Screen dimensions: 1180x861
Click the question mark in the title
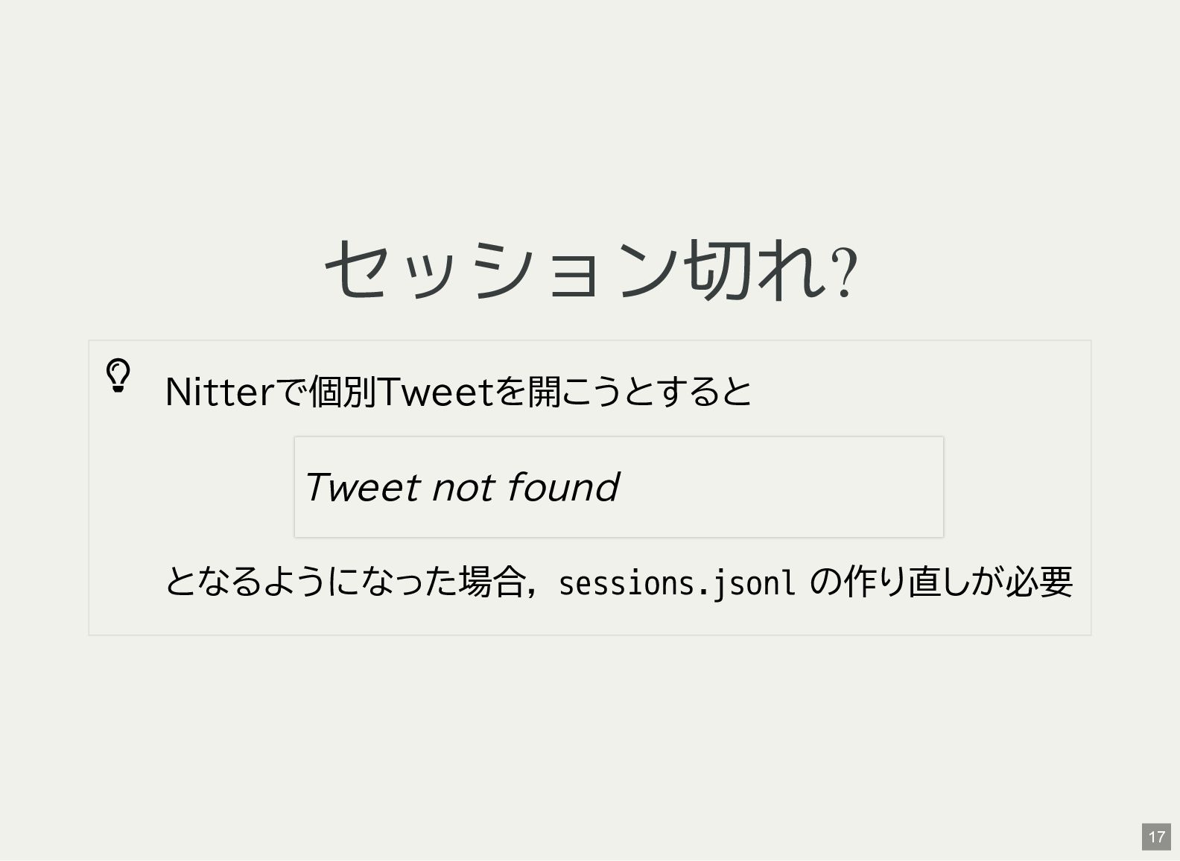pos(844,273)
